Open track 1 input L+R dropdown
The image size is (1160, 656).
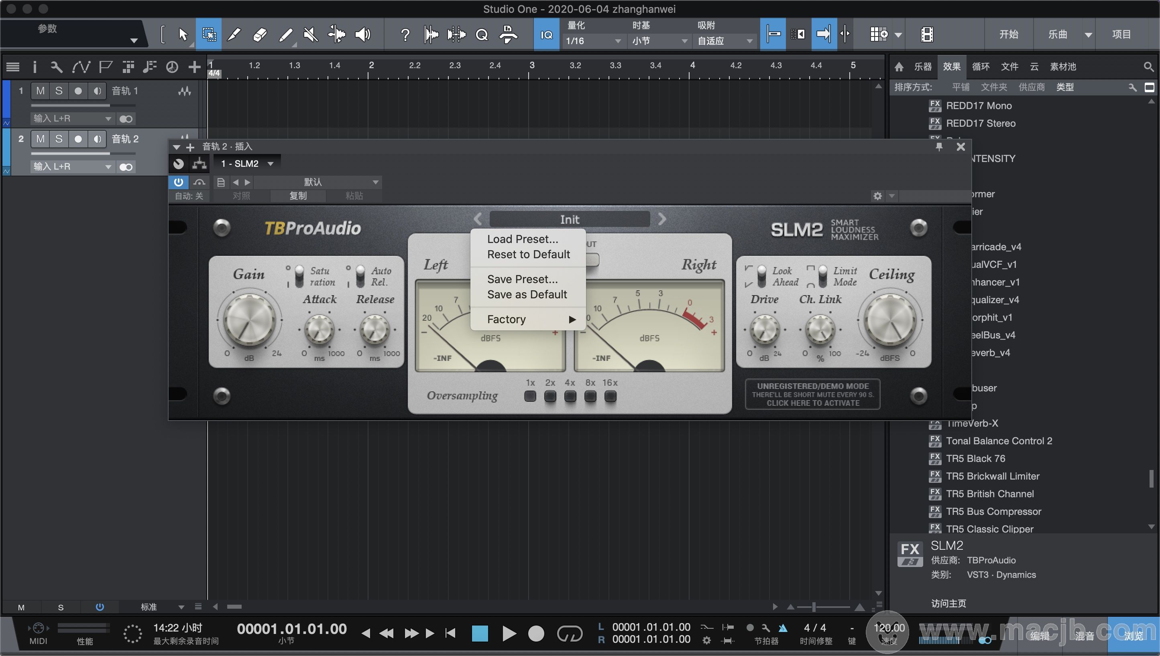[72, 119]
